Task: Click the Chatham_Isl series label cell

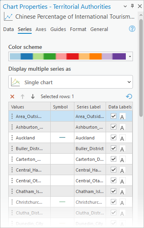Action: (90, 191)
